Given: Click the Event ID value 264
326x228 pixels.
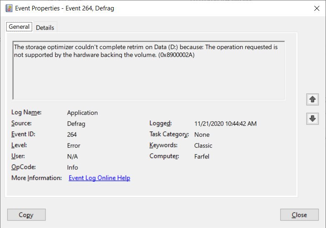Looking at the screenshot, I should 72,135.
